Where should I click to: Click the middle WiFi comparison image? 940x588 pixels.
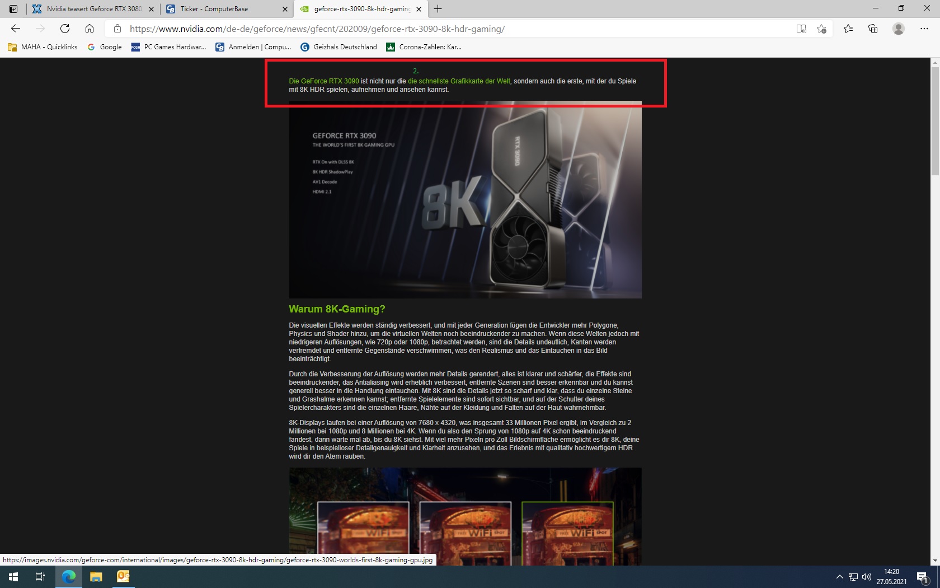[x=466, y=533]
